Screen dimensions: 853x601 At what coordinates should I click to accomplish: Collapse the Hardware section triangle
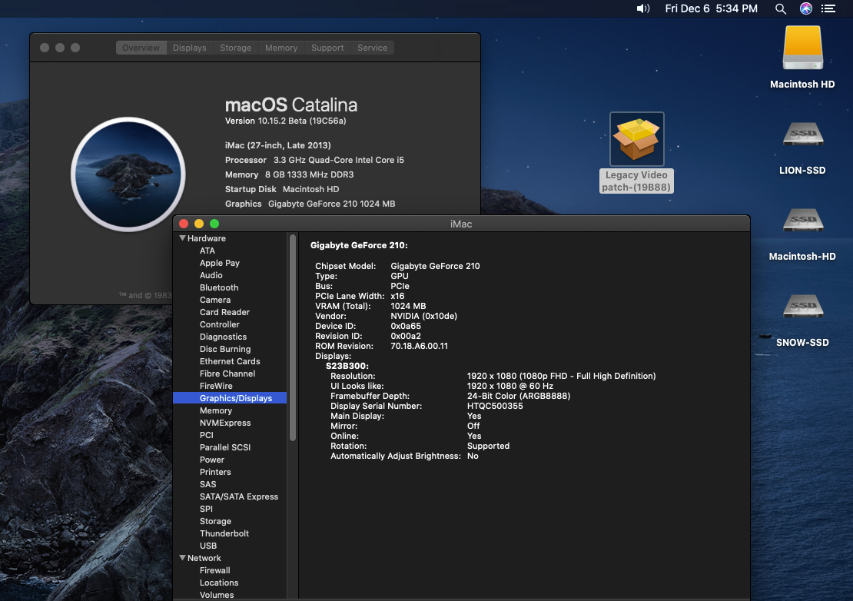pos(183,238)
